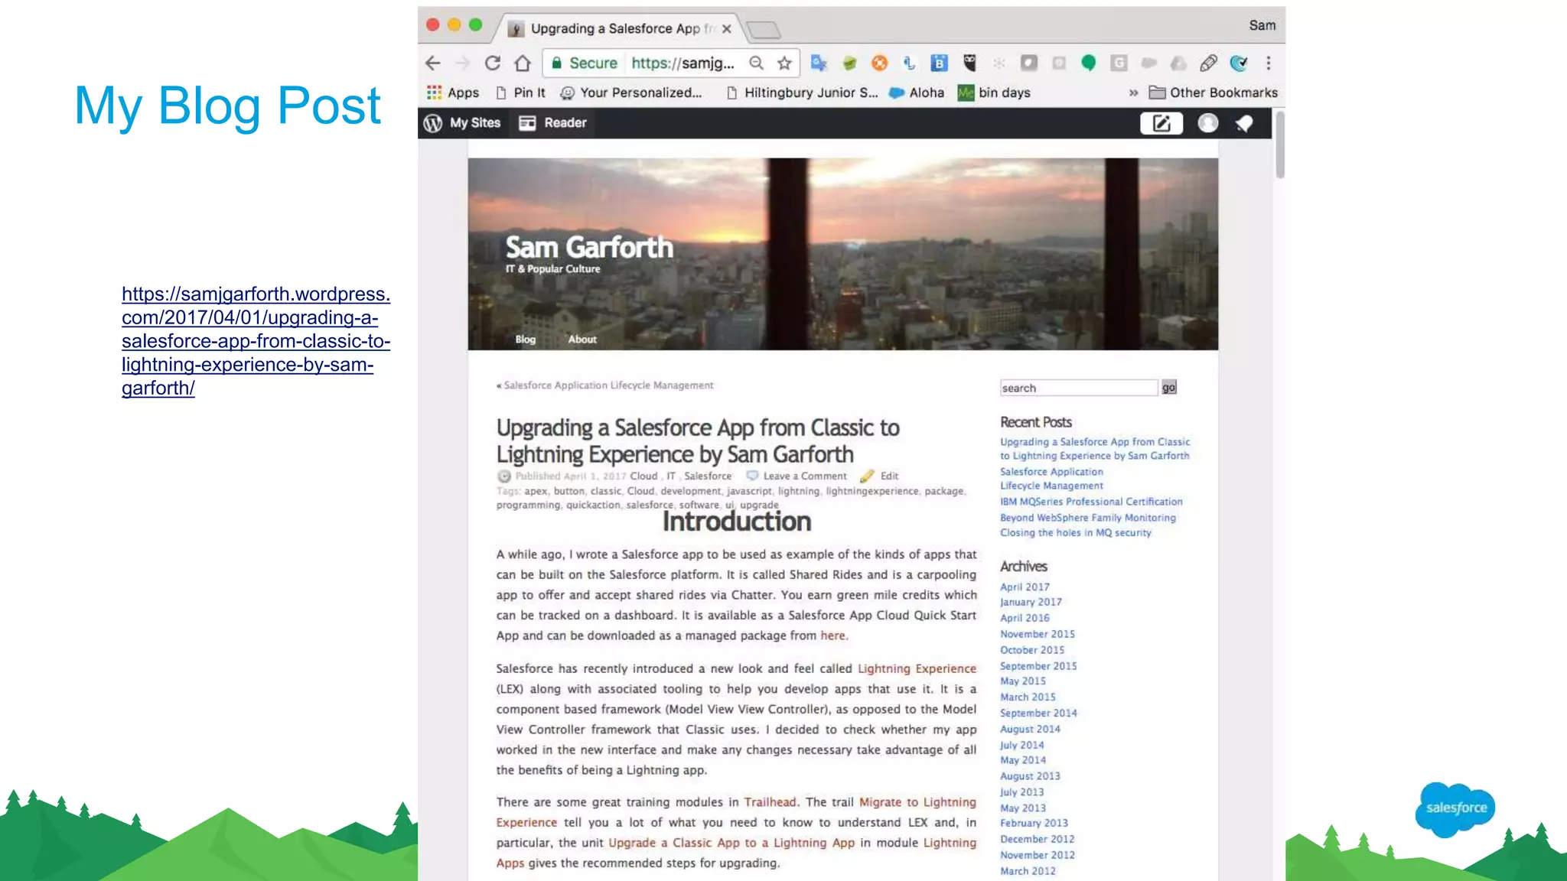Open the About menu item
Screen dimensions: 1567x881
click(582, 340)
